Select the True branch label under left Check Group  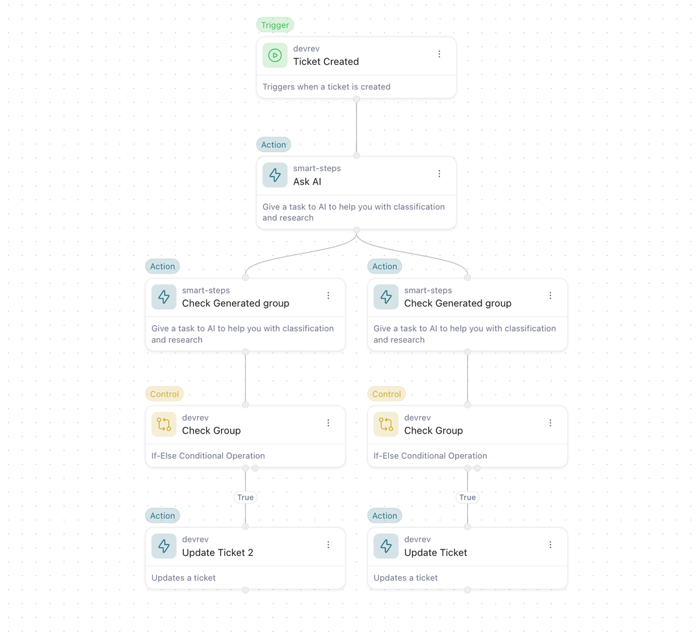245,497
